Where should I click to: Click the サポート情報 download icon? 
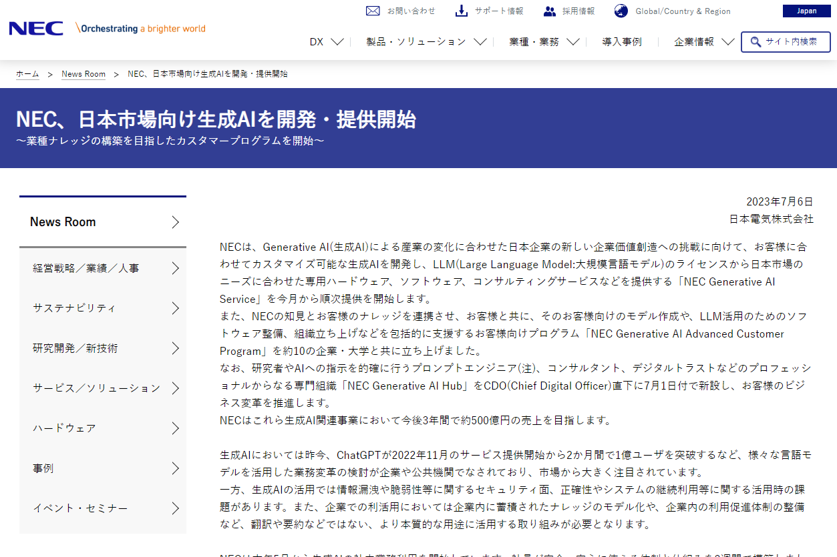pos(462,10)
